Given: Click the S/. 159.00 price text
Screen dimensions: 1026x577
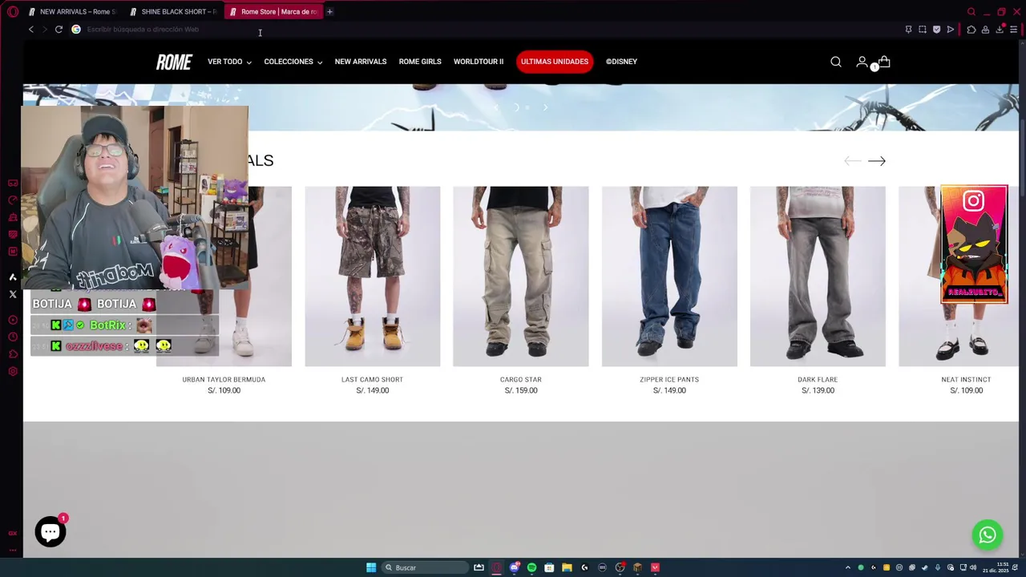Looking at the screenshot, I should point(521,390).
